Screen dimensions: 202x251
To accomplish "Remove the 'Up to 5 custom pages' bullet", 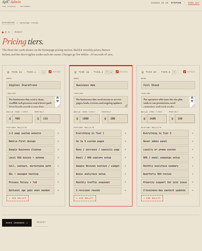I will coord(125,141).
